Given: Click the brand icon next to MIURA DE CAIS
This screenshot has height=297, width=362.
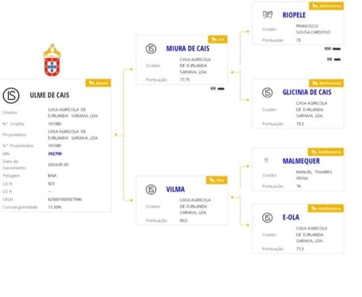Looking at the screenshot, I should [x=151, y=49].
